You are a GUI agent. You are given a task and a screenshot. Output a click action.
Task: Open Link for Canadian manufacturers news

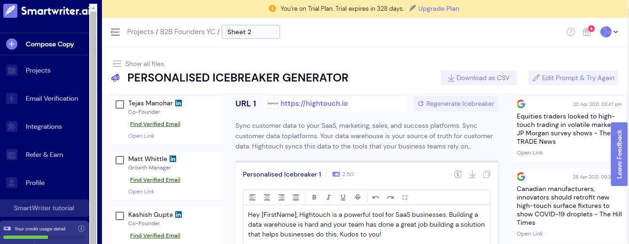[x=530, y=234]
